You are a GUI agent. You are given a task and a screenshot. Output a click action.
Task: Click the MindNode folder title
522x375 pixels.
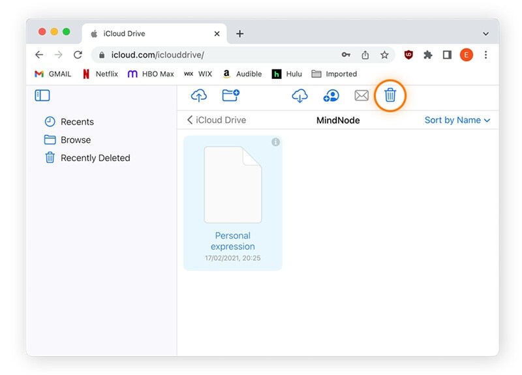coord(338,120)
